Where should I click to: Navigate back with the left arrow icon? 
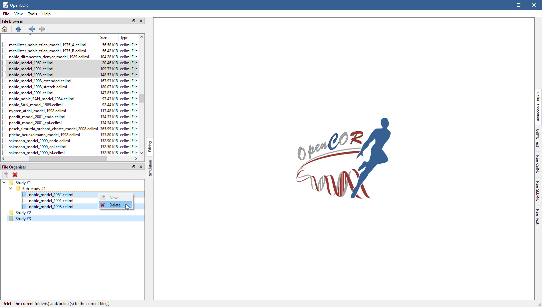pos(32,29)
